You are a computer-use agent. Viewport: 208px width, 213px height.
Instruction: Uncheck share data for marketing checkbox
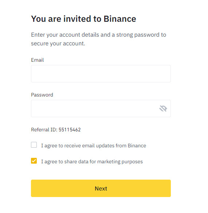[34, 161]
